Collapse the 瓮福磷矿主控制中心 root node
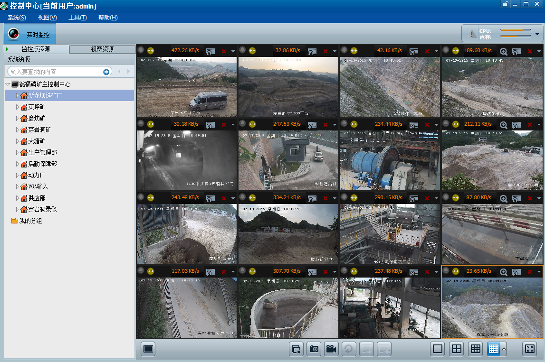 pyautogui.click(x=8, y=84)
